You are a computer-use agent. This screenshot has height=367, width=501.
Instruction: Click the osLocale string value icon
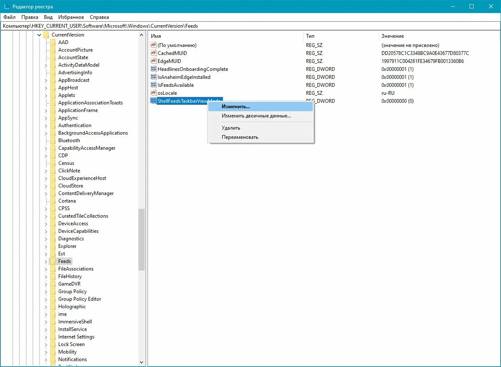(x=153, y=93)
